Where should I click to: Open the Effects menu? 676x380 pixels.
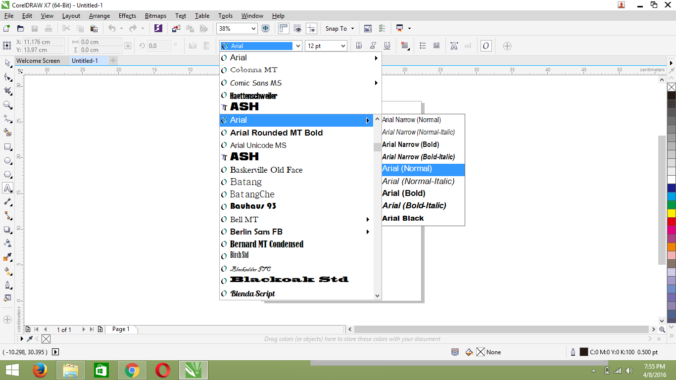[x=127, y=16]
